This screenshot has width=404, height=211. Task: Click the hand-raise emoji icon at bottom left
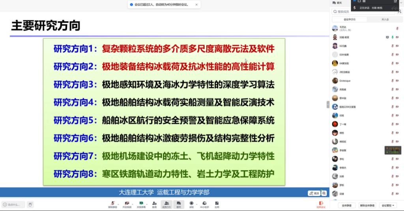(x=30, y=204)
